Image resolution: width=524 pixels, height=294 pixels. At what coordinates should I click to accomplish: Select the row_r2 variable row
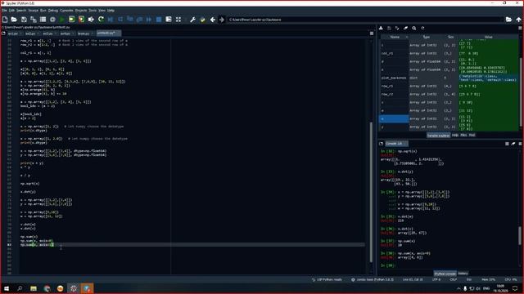point(449,95)
